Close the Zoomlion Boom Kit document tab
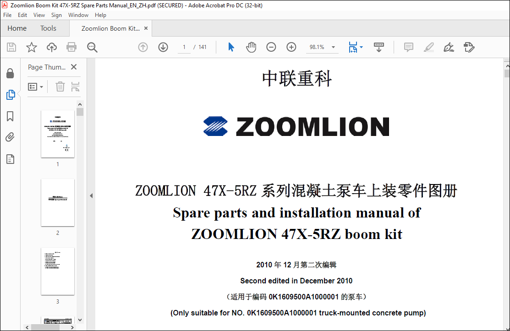 coord(146,28)
